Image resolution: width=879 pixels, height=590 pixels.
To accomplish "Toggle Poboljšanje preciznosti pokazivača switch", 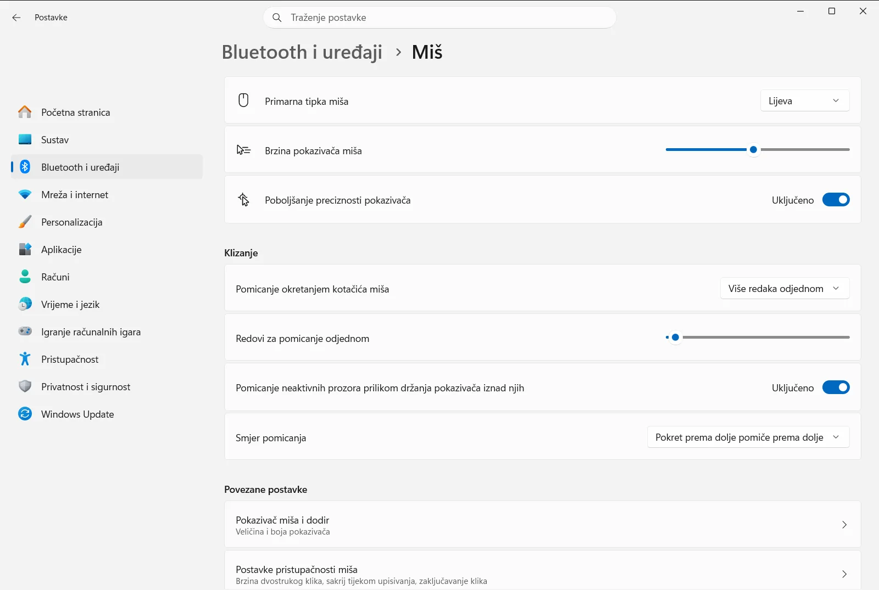I will [836, 200].
